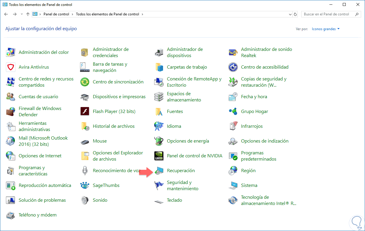Open Centro de redes y recursos compartidos
The height and width of the screenshot is (231, 365).
[46, 82]
